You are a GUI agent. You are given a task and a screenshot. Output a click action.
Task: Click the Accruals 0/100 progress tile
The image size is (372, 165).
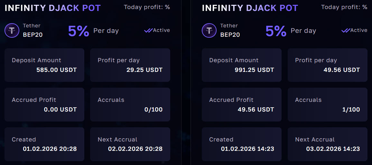[130, 105]
